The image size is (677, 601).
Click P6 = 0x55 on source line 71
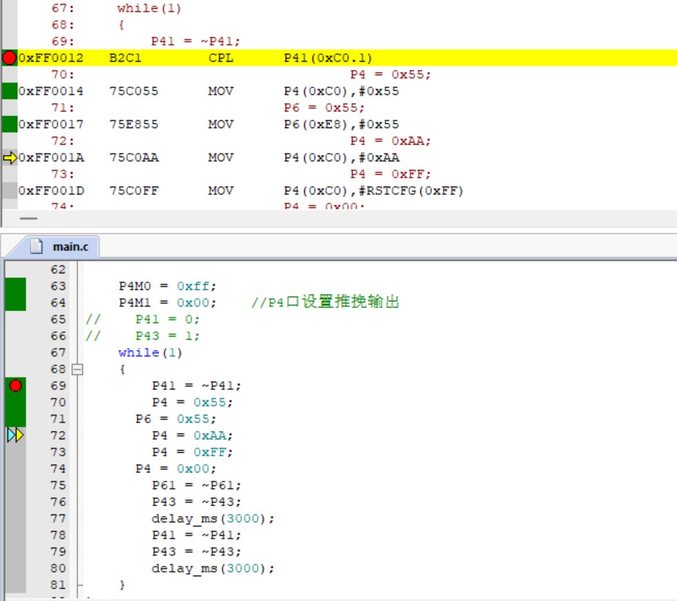pyautogui.click(x=176, y=419)
